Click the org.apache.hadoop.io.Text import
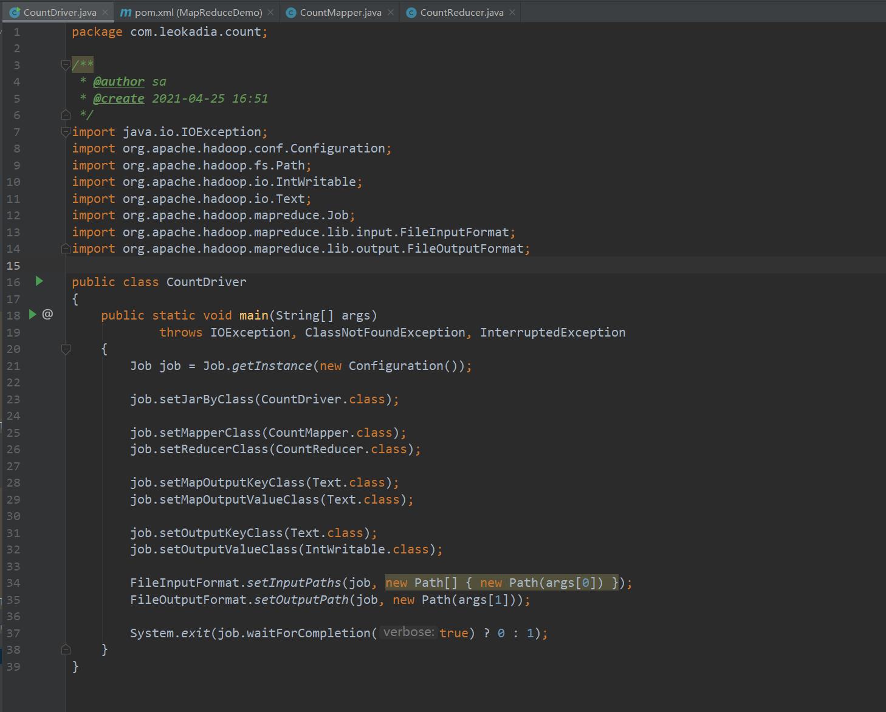Image resolution: width=886 pixels, height=712 pixels. click(214, 199)
